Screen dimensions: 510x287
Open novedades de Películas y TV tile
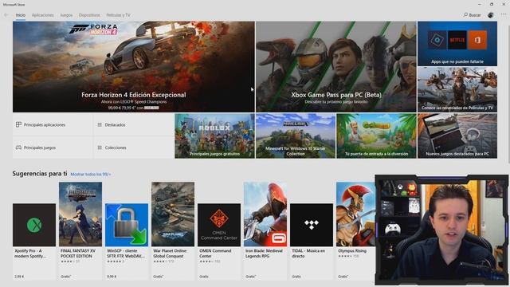pyautogui.click(x=457, y=89)
